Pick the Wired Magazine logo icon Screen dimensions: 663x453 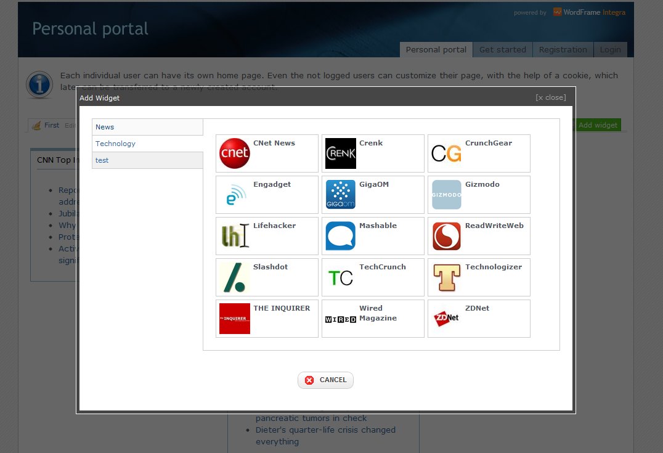(x=341, y=319)
